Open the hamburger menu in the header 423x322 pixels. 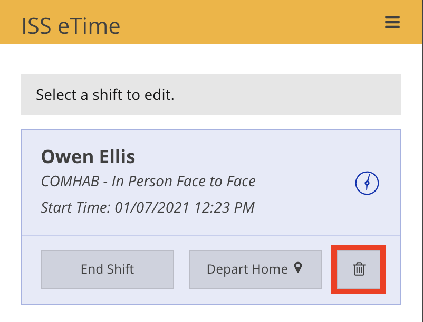392,22
